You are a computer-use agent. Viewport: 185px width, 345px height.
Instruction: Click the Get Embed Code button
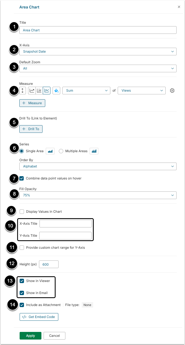(x=39, y=317)
